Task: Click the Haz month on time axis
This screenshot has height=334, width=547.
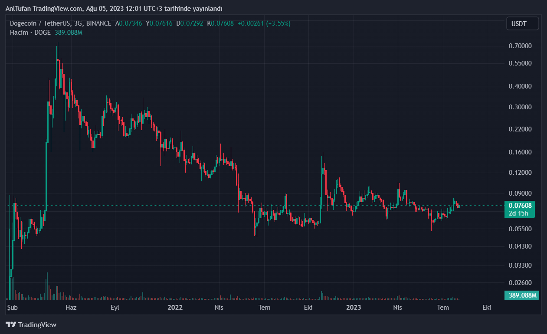Action: [x=71, y=308]
